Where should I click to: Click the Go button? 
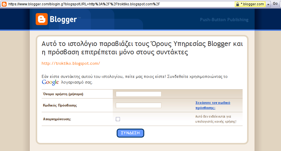coord(275,4)
